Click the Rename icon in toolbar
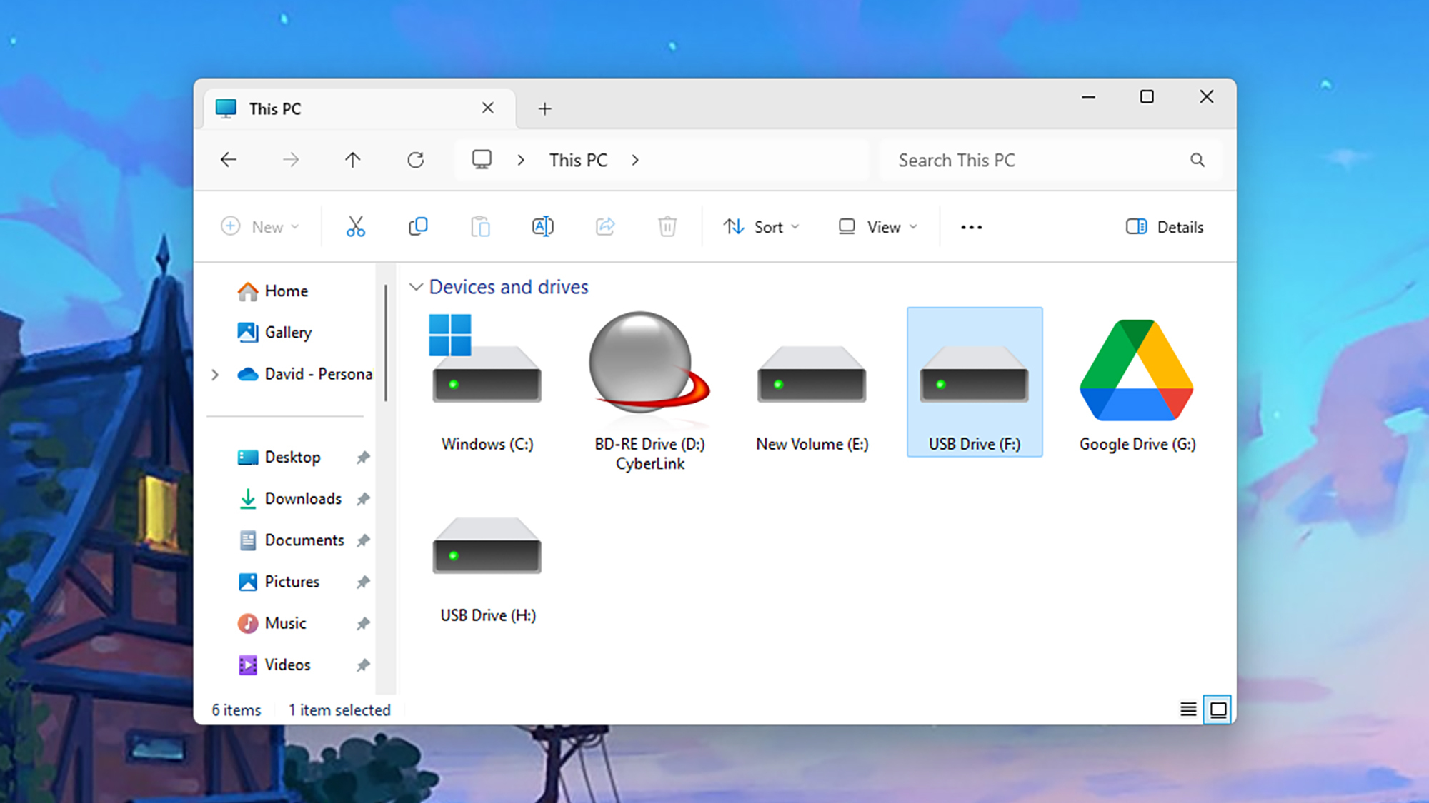Image resolution: width=1429 pixels, height=803 pixels. [x=543, y=226]
